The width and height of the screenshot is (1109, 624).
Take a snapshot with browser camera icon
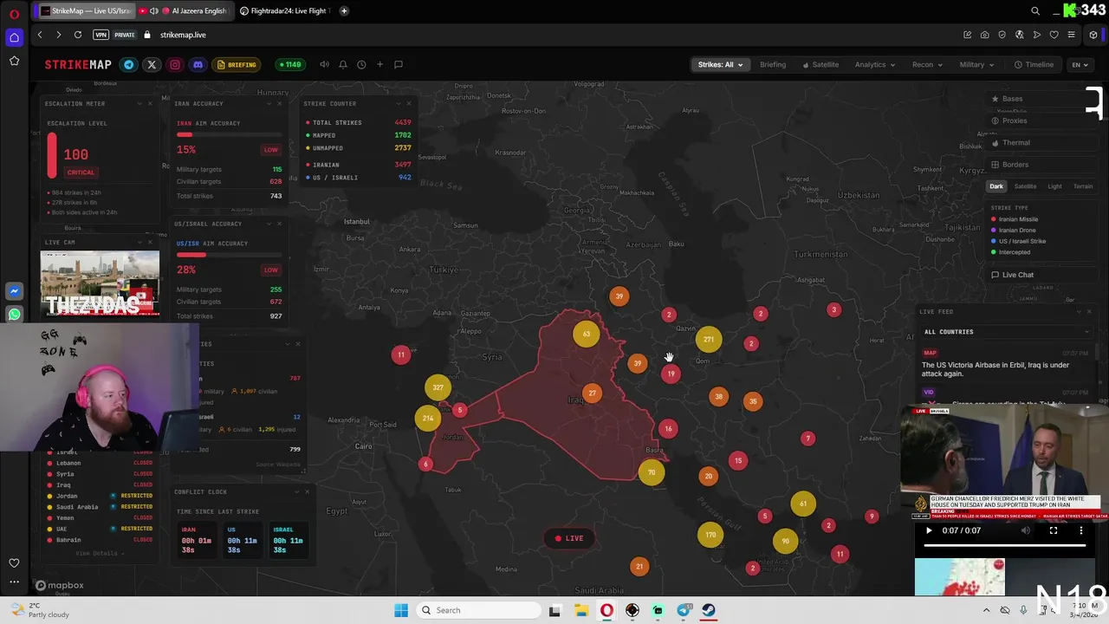984,35
